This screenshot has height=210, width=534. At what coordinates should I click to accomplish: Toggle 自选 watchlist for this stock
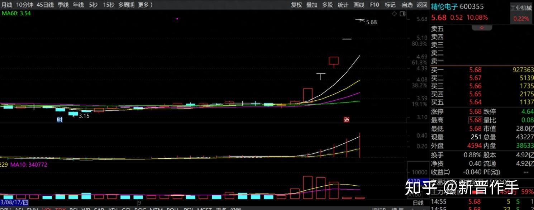point(406,5)
